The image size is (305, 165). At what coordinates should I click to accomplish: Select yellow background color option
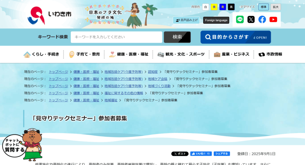(214, 7)
